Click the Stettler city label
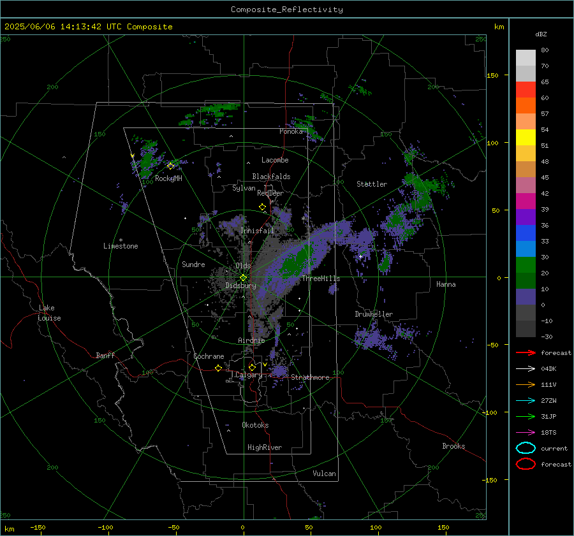The image size is (574, 536). coord(372,184)
